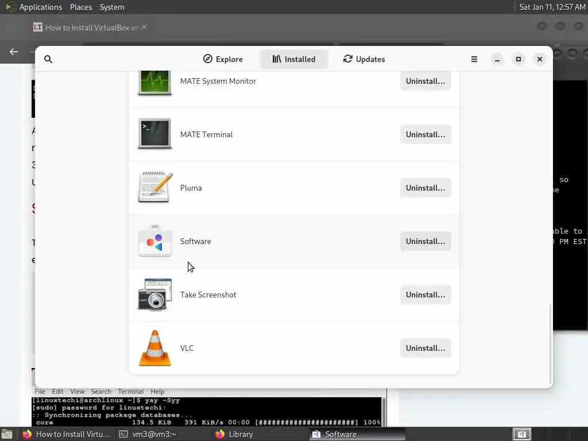Go back in the browser window
Viewport: 588px width, 441px height.
click(14, 52)
